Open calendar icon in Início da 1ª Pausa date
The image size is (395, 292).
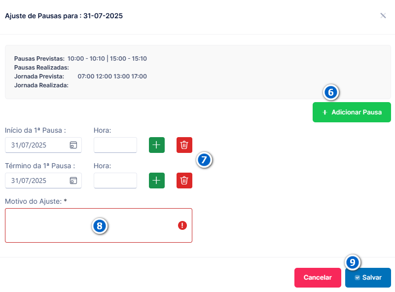[73, 145]
